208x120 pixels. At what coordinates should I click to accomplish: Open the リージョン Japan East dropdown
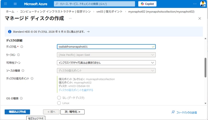(x=106, y=55)
